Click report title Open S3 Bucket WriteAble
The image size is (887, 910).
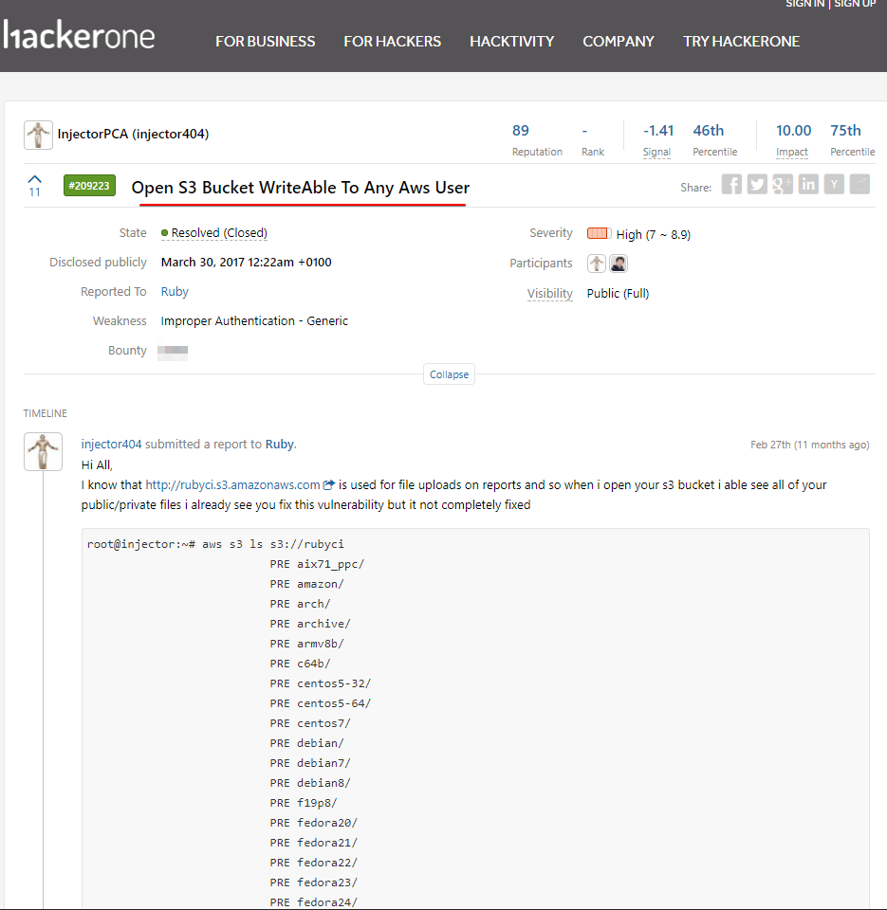[x=301, y=188]
